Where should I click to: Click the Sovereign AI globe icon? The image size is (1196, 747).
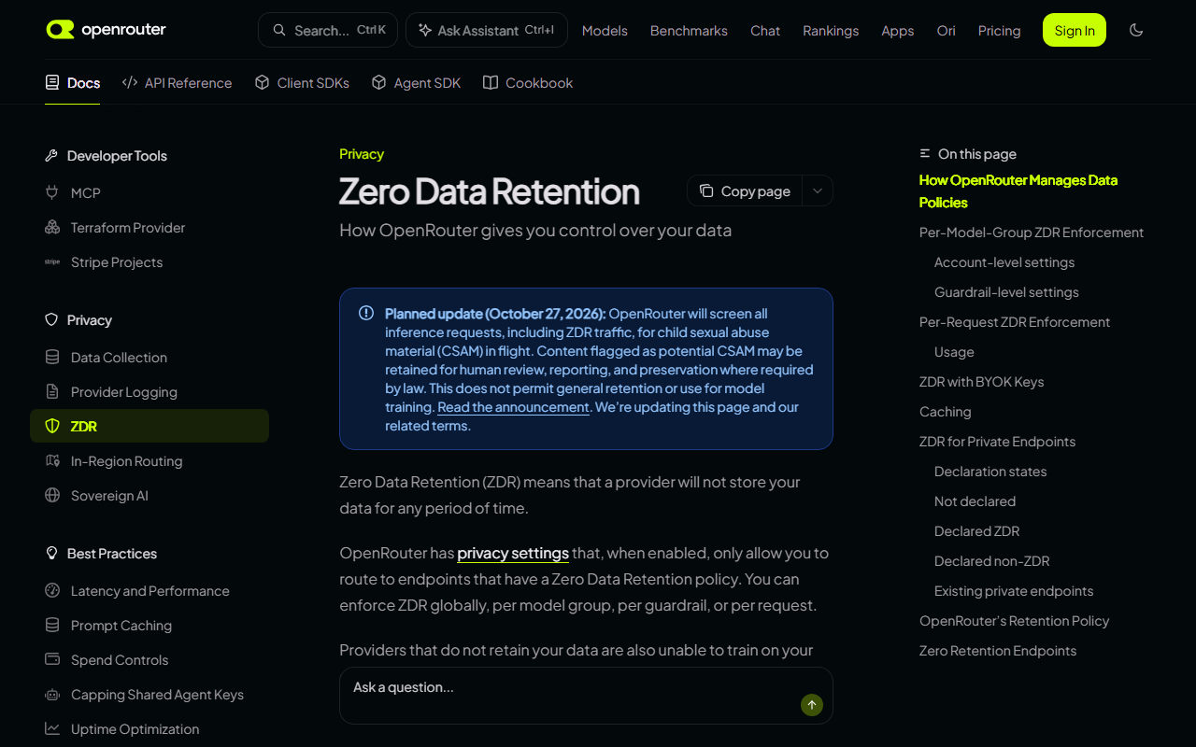click(x=52, y=495)
